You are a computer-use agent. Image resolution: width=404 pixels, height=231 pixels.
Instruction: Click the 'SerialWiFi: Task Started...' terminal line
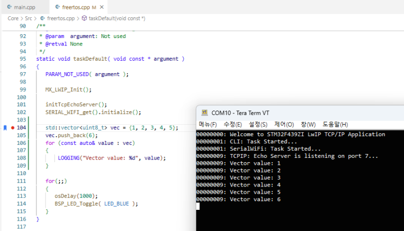[x=258, y=149]
